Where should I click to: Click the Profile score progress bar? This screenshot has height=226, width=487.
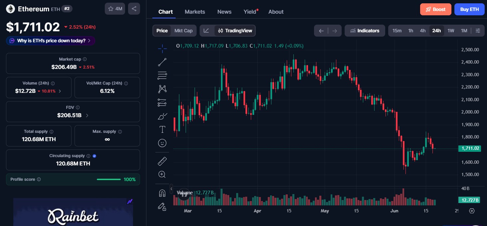pyautogui.click(x=109, y=179)
